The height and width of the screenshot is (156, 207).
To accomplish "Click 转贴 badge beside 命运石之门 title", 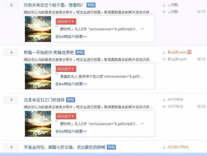I will (71, 100).
